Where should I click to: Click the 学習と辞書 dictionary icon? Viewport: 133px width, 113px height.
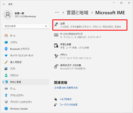pyautogui.click(x=56, y=45)
